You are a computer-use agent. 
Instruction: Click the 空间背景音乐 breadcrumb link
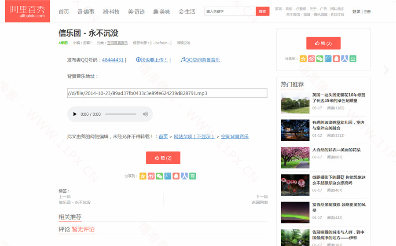235,136
